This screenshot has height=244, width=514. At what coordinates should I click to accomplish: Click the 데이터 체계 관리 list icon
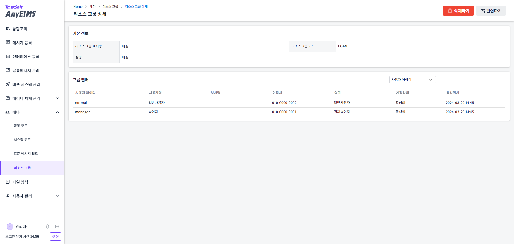(x=8, y=98)
